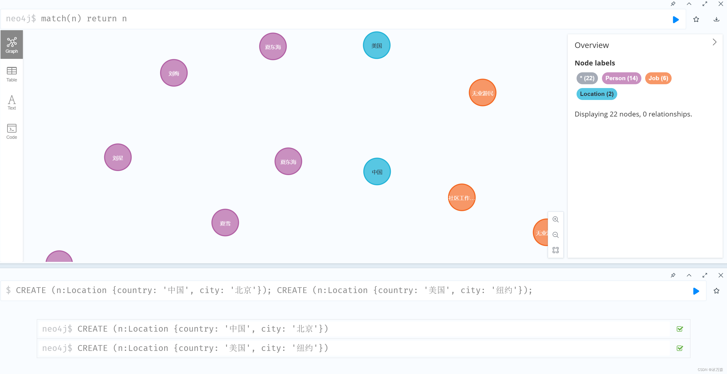Image resolution: width=727 pixels, height=374 pixels.
Task: Click the green checkmark for 北京 statement
Action: 679,329
